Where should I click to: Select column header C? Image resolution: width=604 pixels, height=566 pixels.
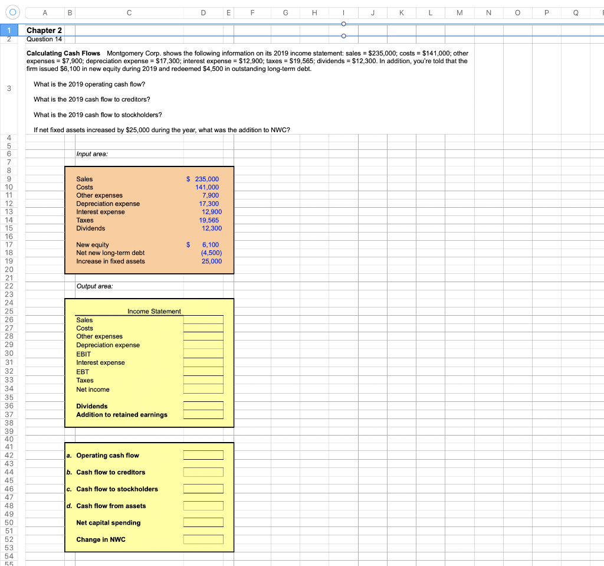point(129,12)
